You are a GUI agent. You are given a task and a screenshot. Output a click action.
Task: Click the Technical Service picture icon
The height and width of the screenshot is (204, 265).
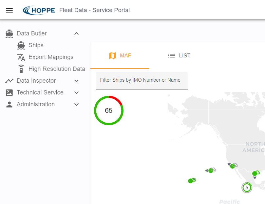[x=9, y=92]
